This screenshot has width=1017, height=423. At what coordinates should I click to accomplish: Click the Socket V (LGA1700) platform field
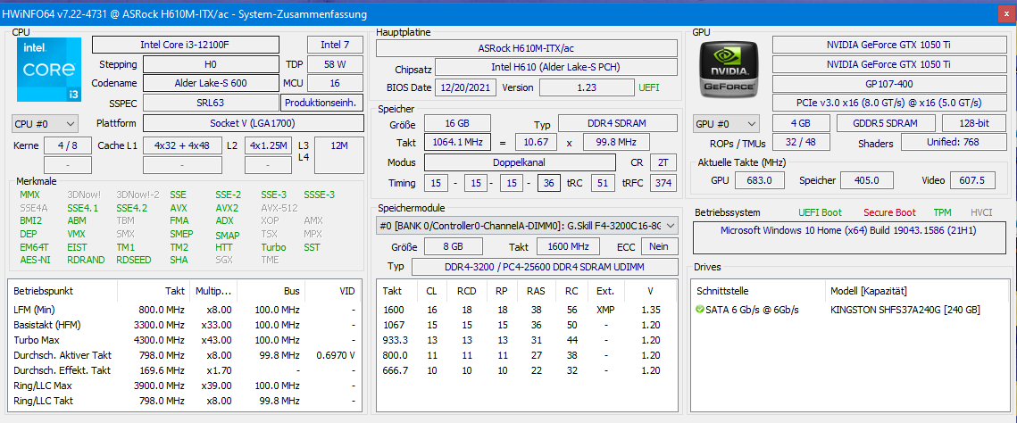click(253, 123)
